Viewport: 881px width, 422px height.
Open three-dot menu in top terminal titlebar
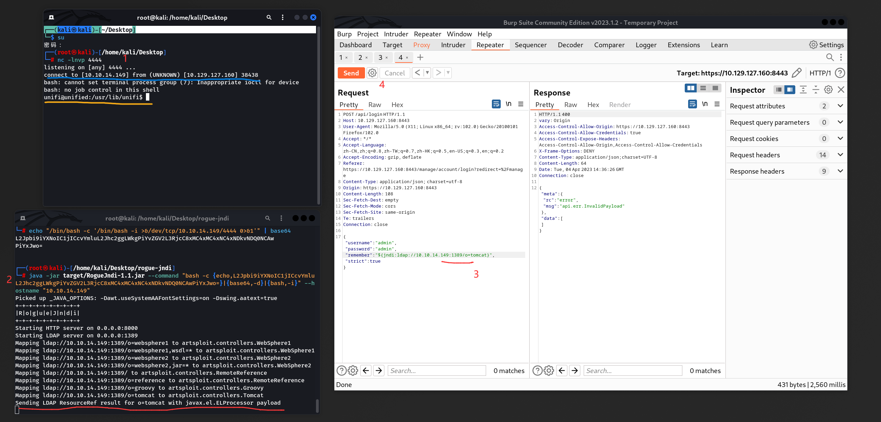[282, 17]
